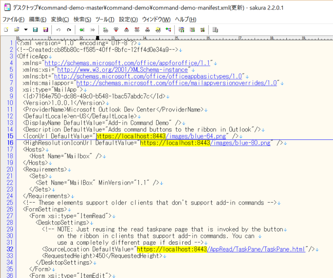Image resolution: width=333 pixels, height=278 pixels.
Task: Select line 32 via its line number
Action: tap(10, 249)
